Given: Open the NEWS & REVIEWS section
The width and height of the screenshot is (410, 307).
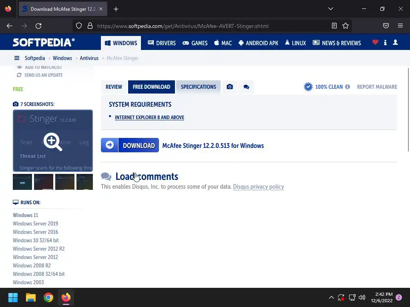Looking at the screenshot, I should pyautogui.click(x=337, y=43).
